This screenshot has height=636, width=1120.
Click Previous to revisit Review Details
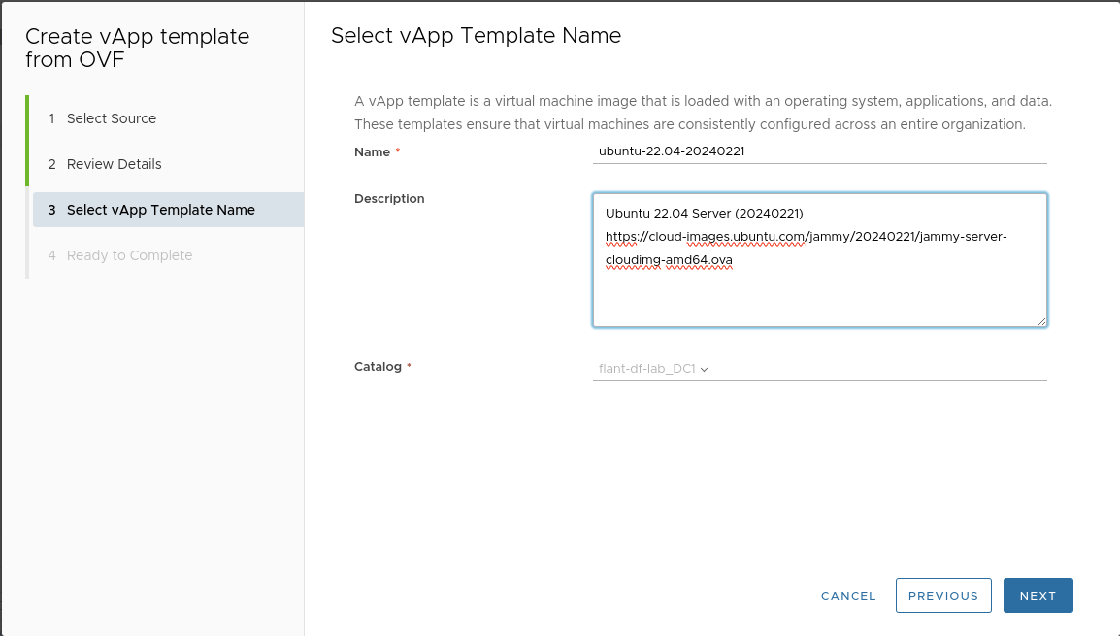(x=942, y=595)
